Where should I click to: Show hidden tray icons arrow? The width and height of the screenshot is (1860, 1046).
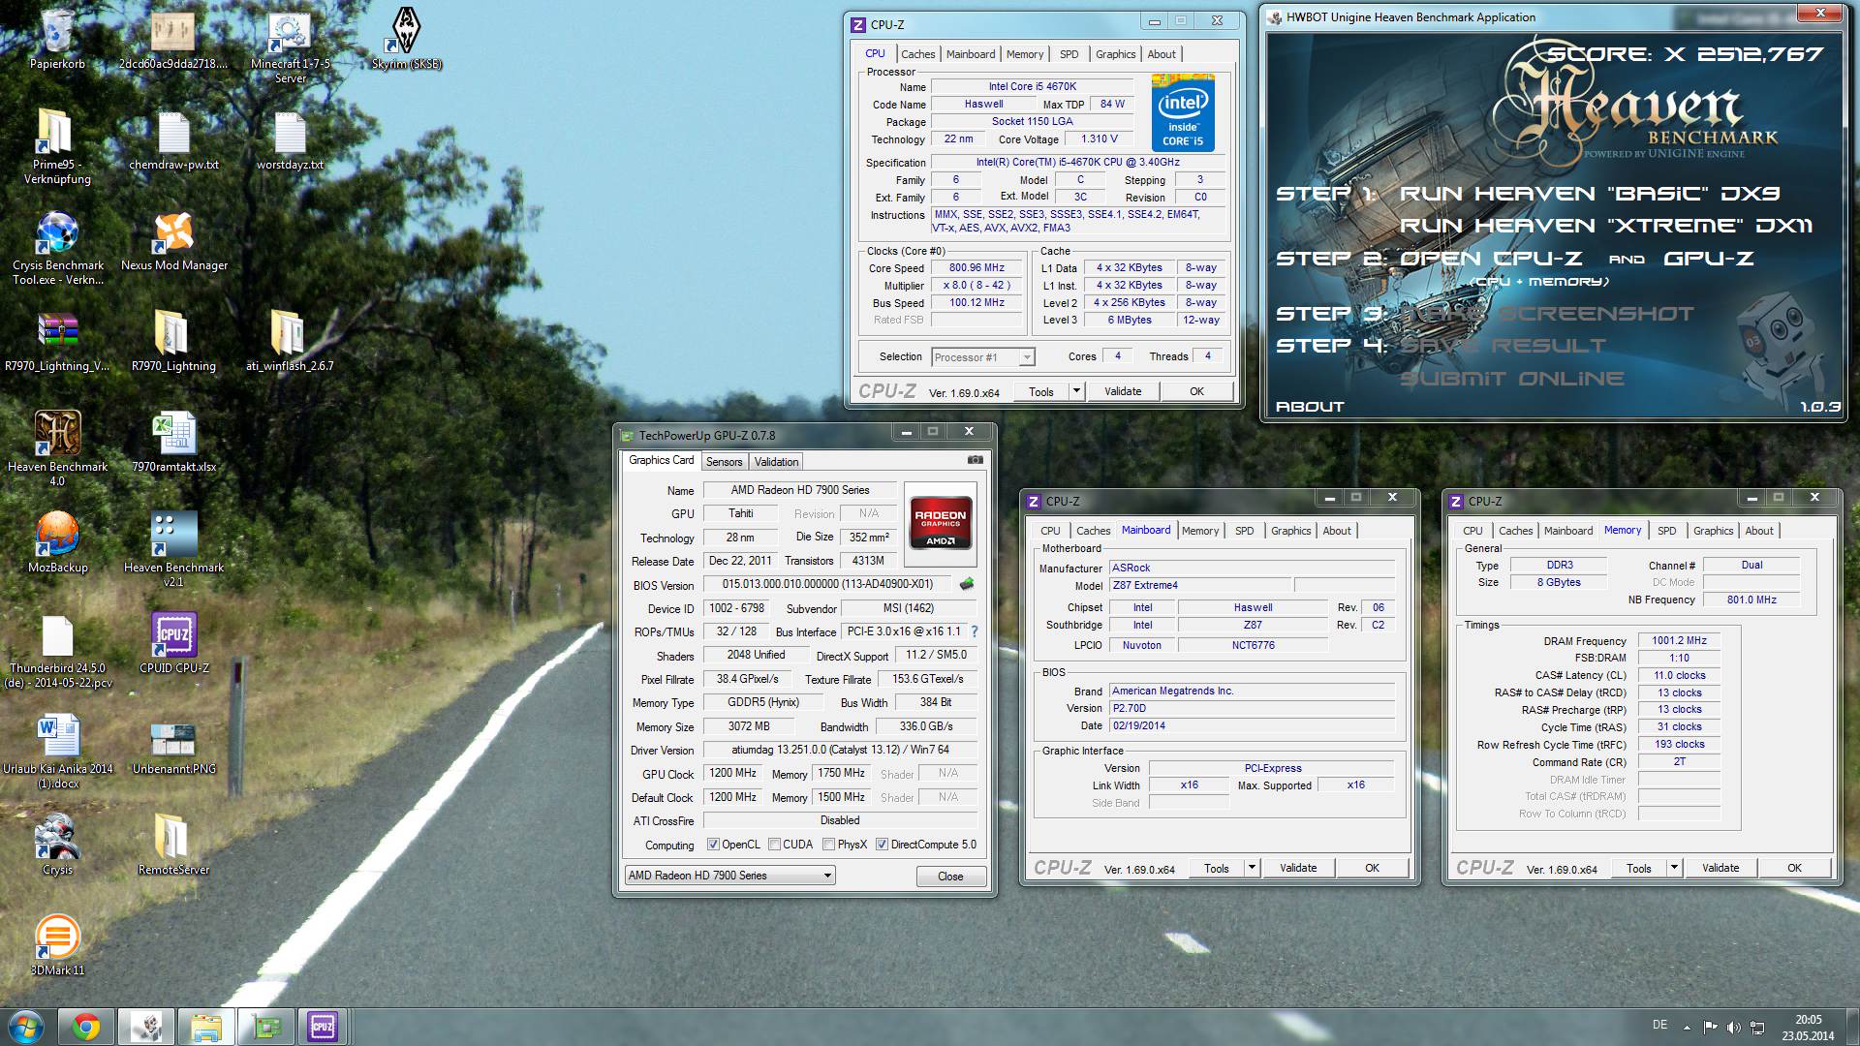1687,1028
